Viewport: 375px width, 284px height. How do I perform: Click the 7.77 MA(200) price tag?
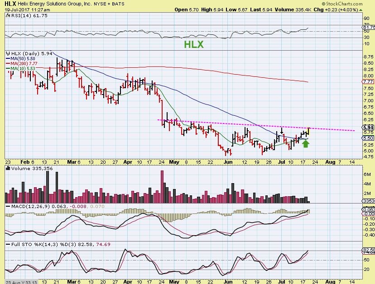(369, 81)
